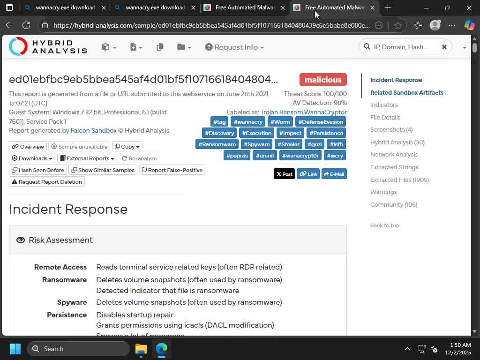
Task: Click the E-Mail share button
Action: (334, 174)
